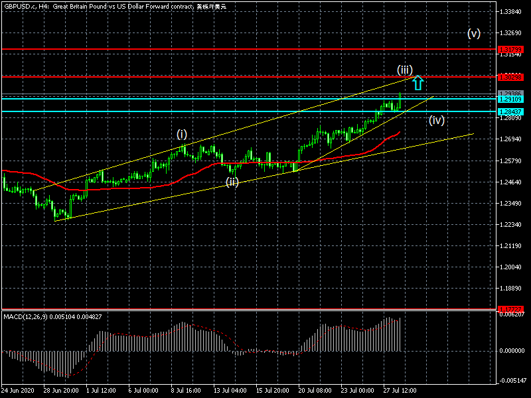Viewport: 531px width, 398px height.
Task: Select the (i) wave label
Action: point(182,135)
